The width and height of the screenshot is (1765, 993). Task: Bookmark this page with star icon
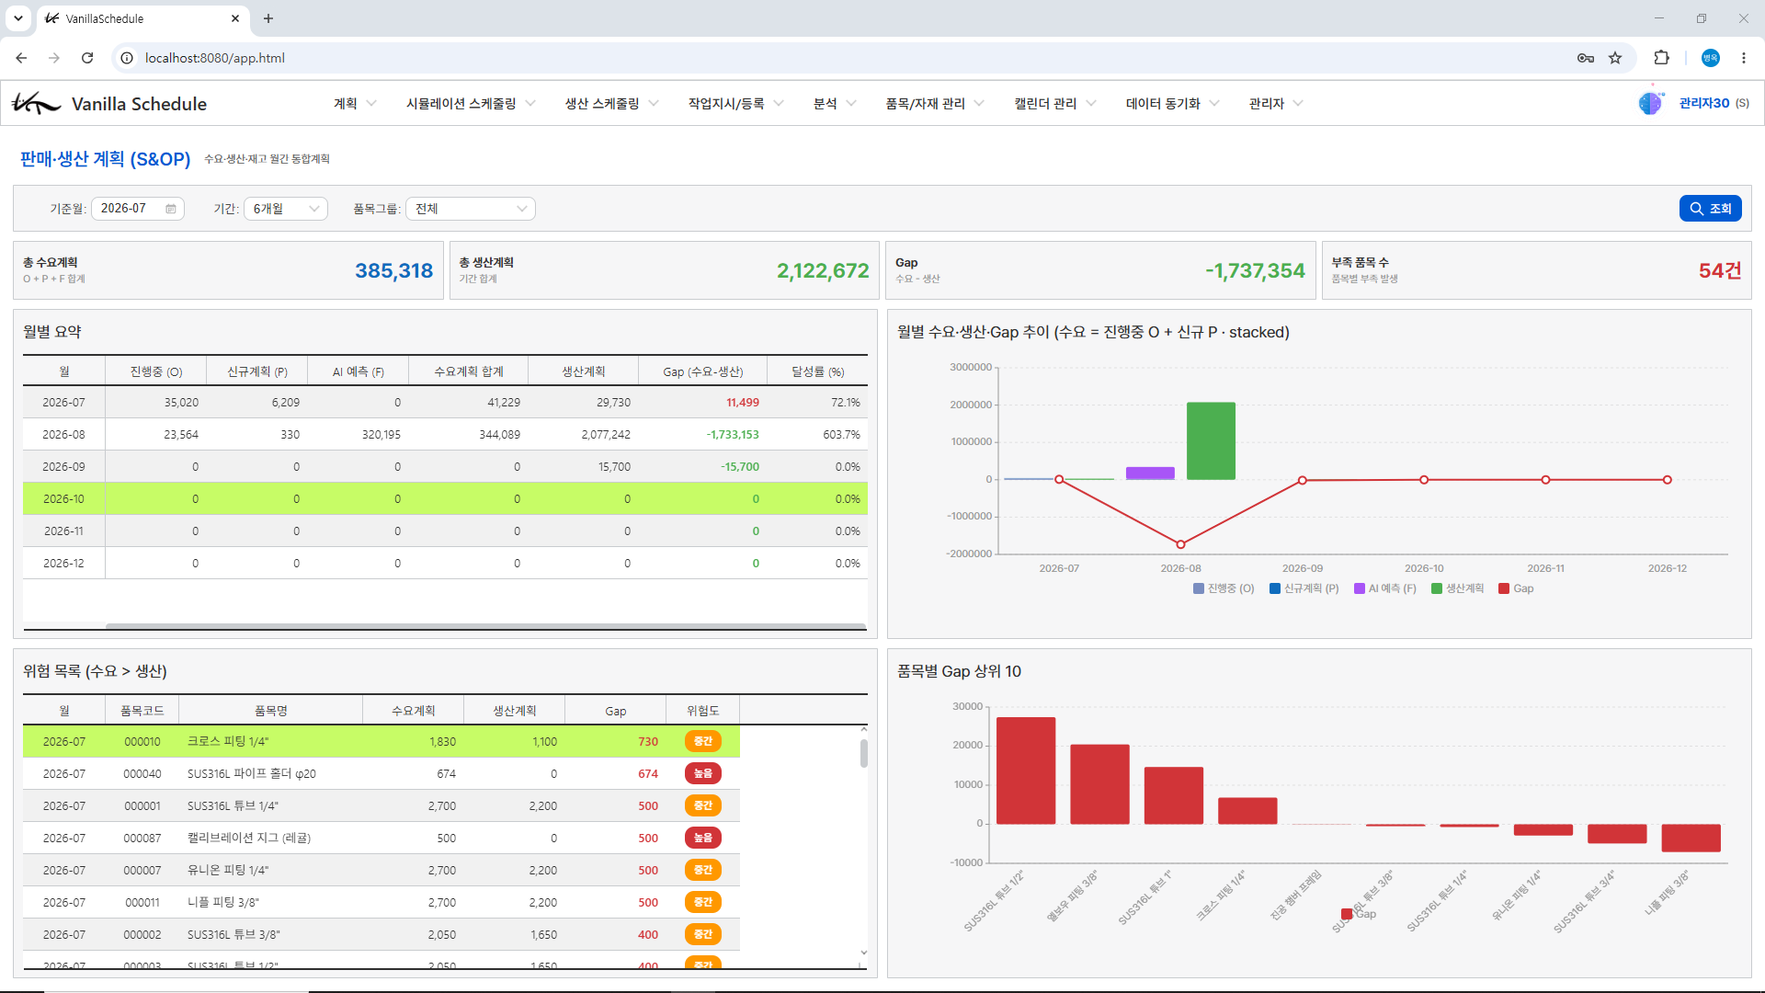coord(1615,58)
